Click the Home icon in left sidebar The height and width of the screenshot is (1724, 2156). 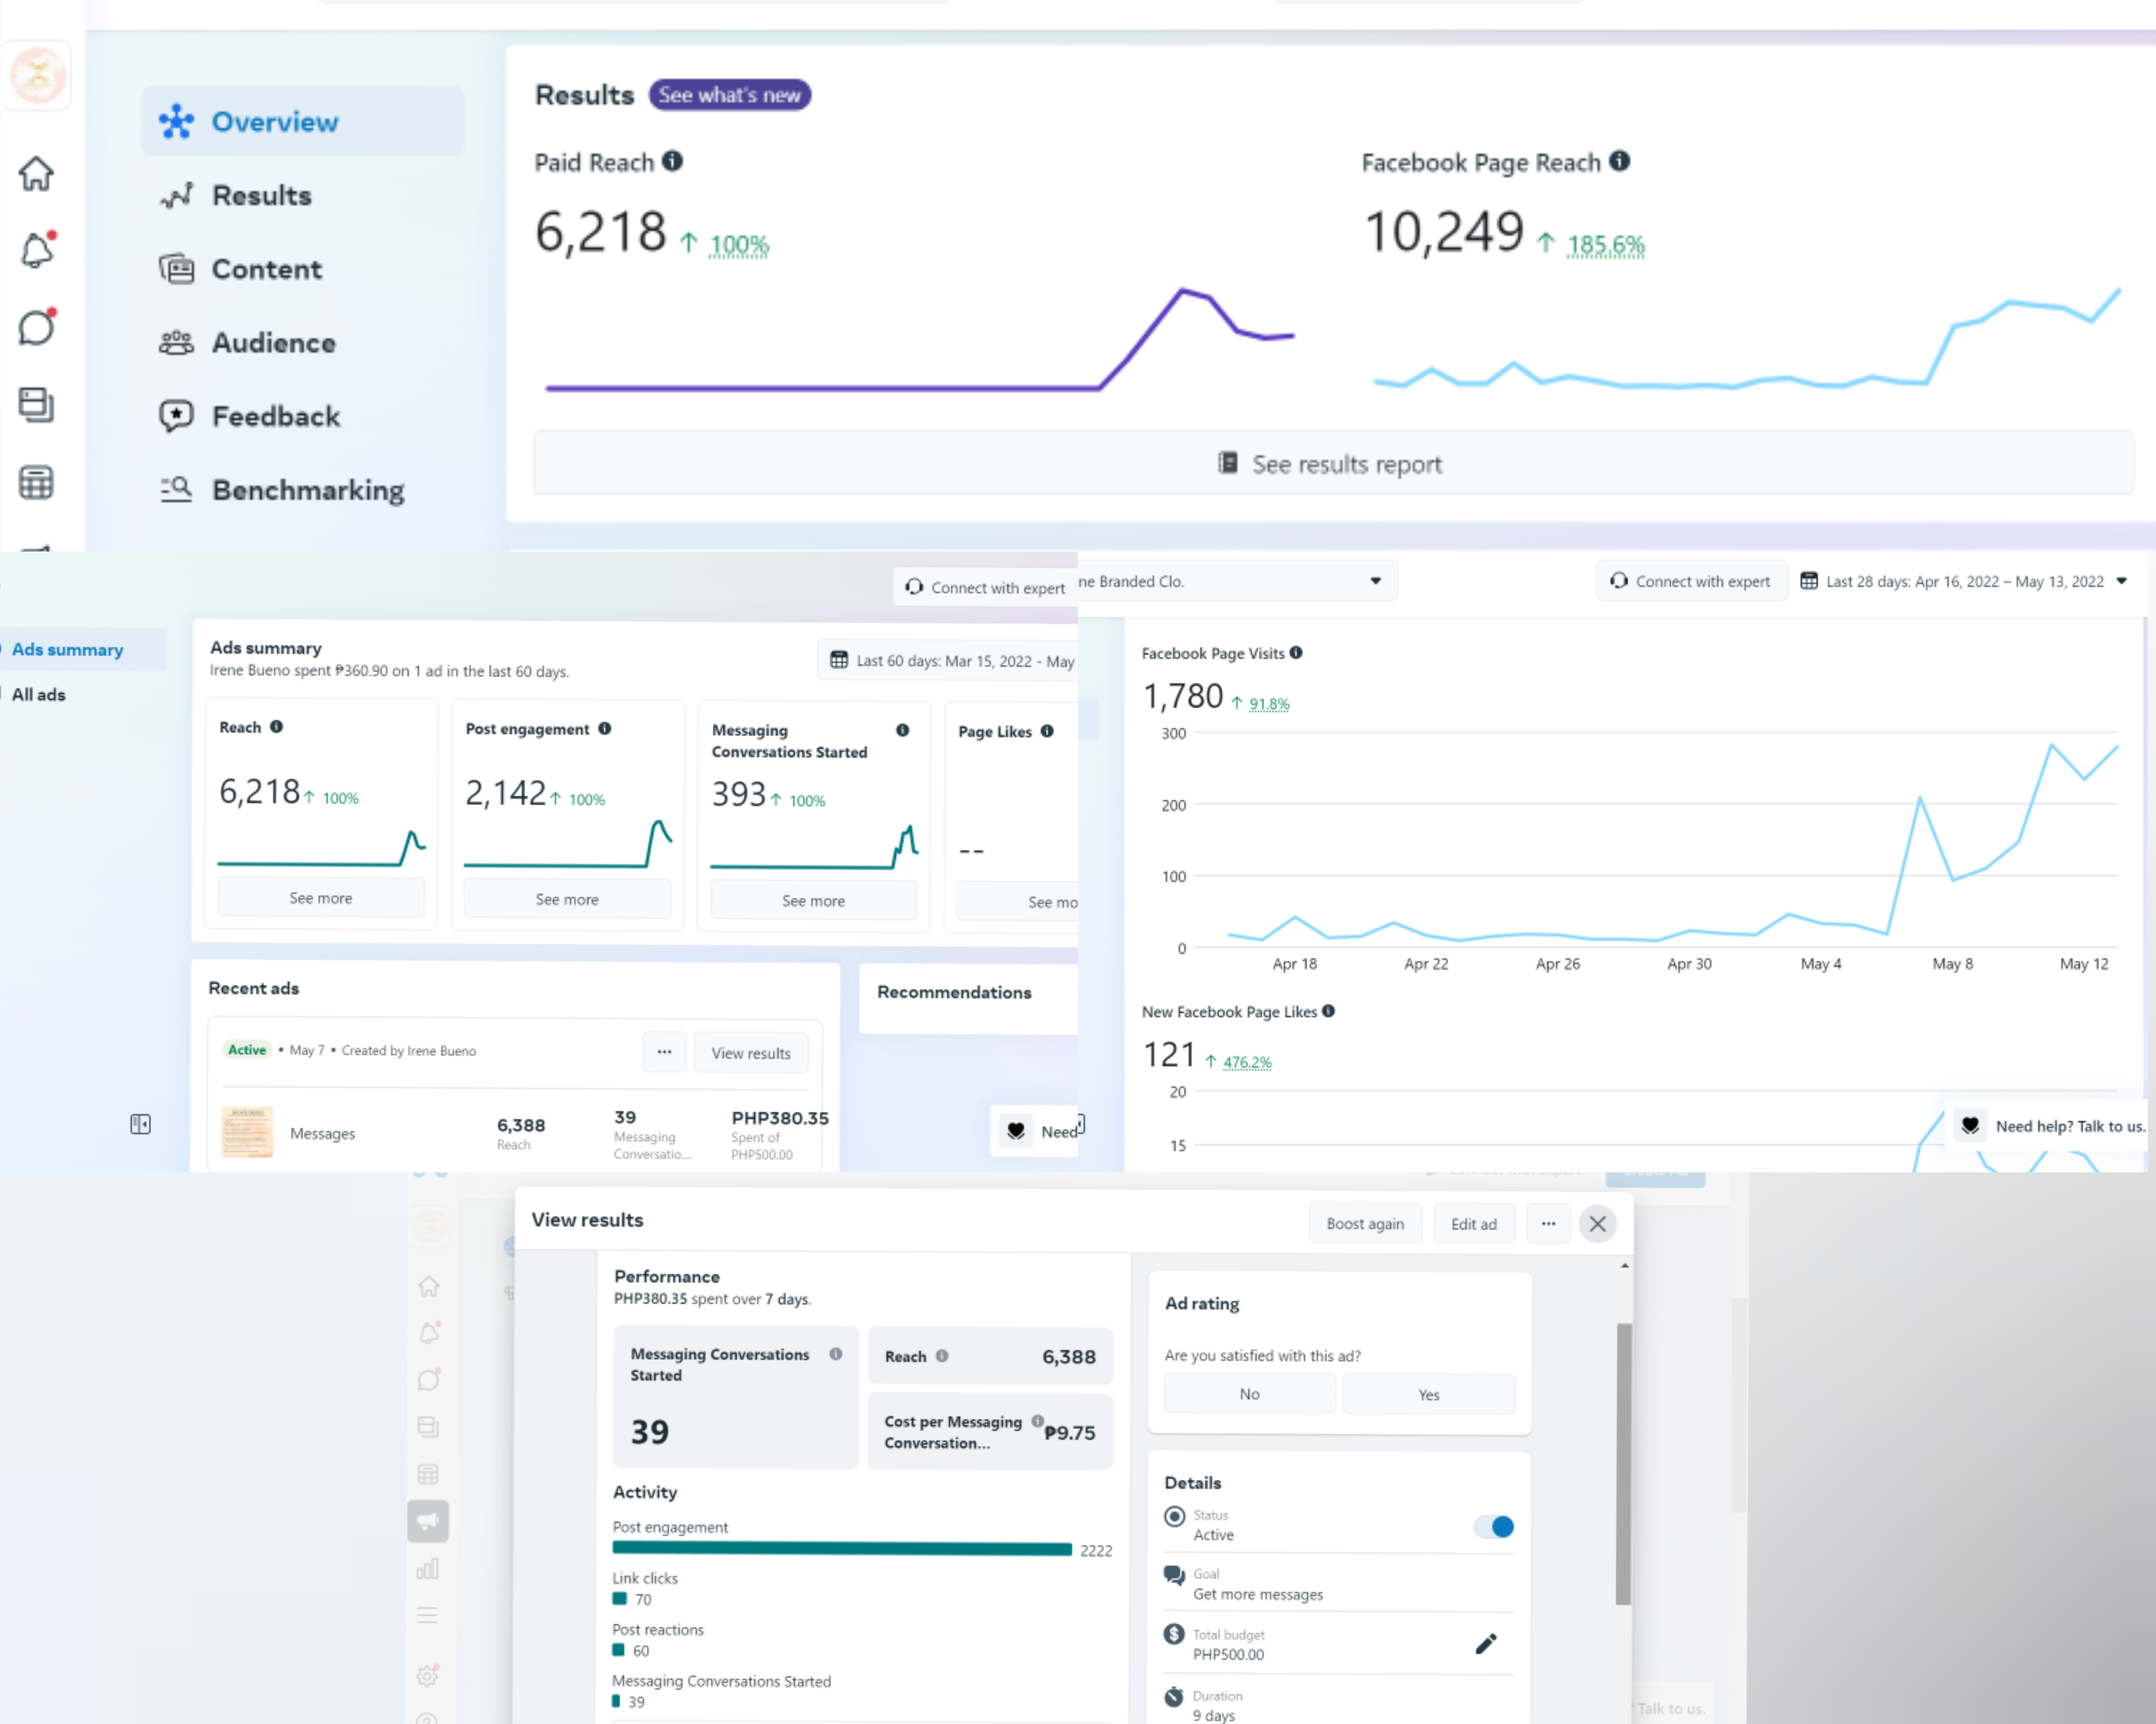[36, 174]
